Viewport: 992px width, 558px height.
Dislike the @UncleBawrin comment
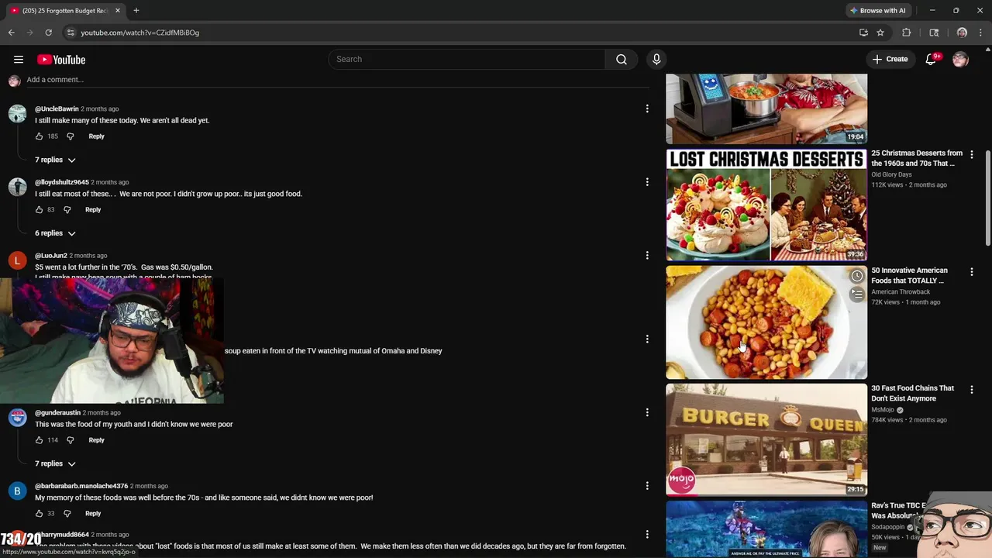pyautogui.click(x=70, y=136)
